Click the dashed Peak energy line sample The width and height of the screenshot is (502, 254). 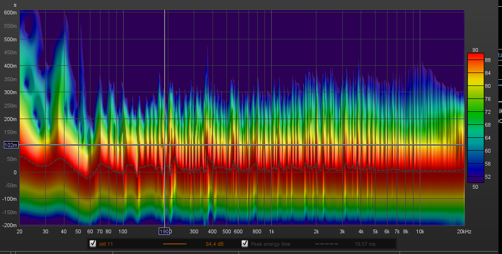click(x=326, y=244)
